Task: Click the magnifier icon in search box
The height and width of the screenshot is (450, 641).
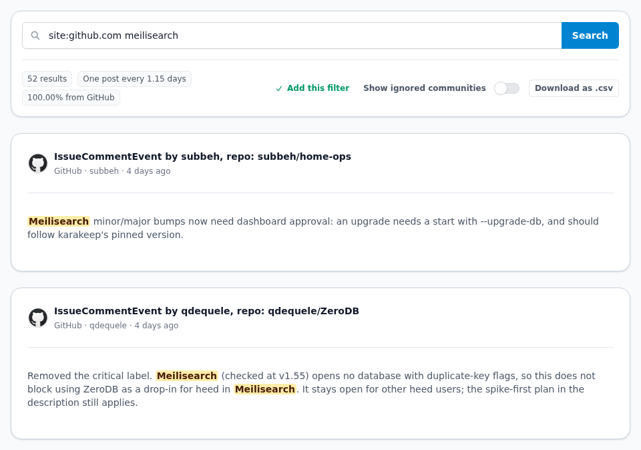Action: pyautogui.click(x=35, y=35)
